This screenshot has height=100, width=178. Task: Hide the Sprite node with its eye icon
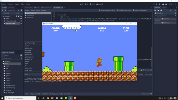pos(21,19)
